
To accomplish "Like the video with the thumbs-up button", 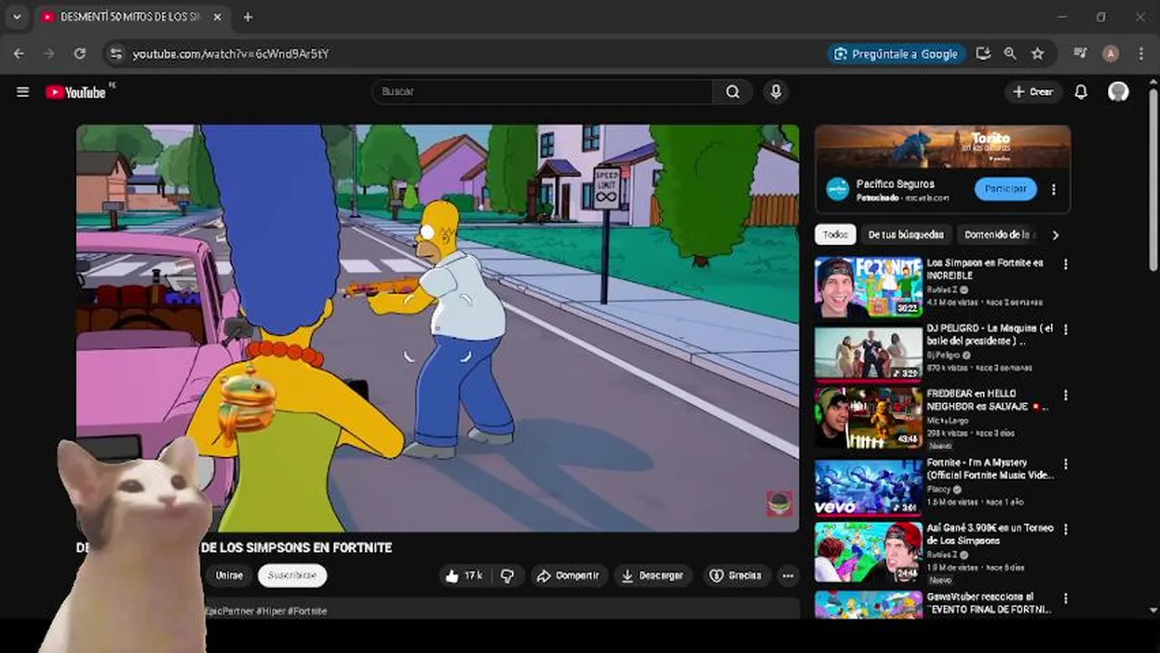I will point(463,576).
